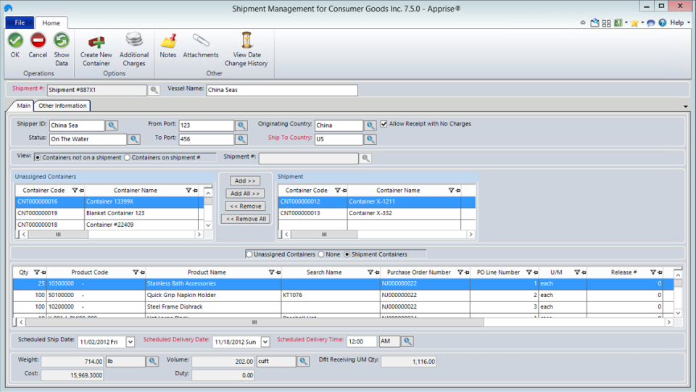Click the lookup icon in the View row
Screen dimensions: 696x392
(365, 158)
